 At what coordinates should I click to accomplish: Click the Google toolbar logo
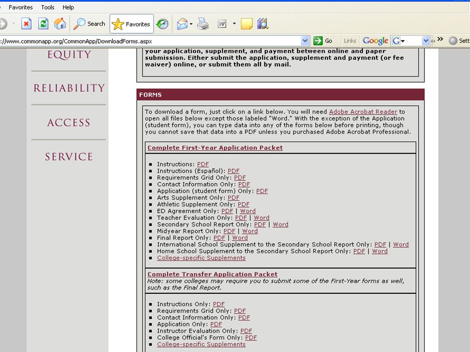[x=376, y=41]
